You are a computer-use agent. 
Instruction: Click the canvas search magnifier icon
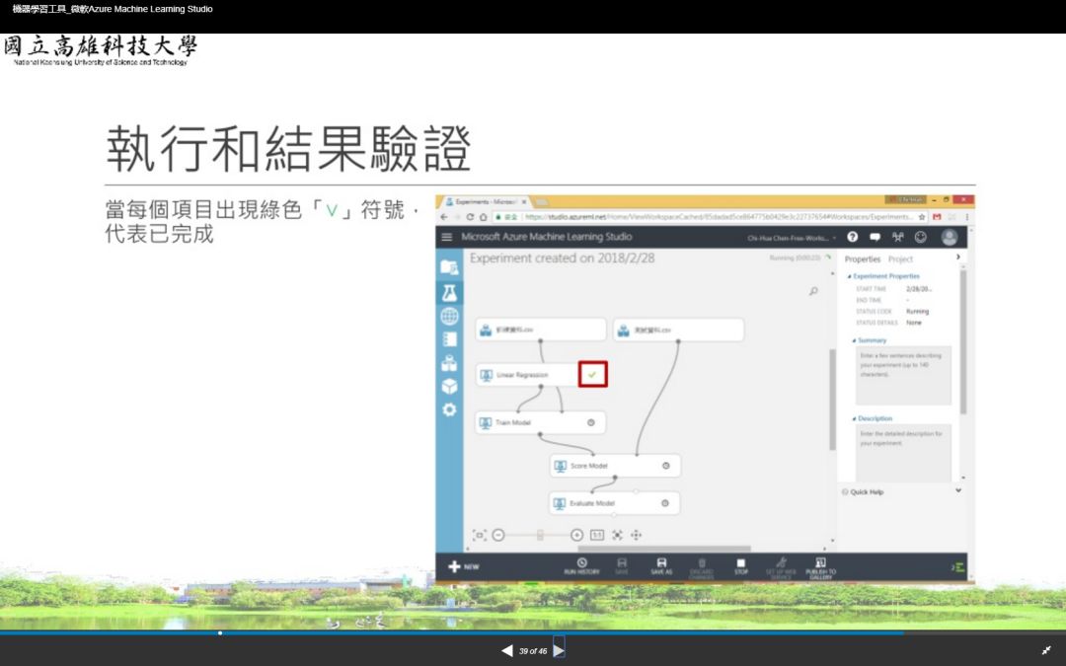pyautogui.click(x=813, y=291)
